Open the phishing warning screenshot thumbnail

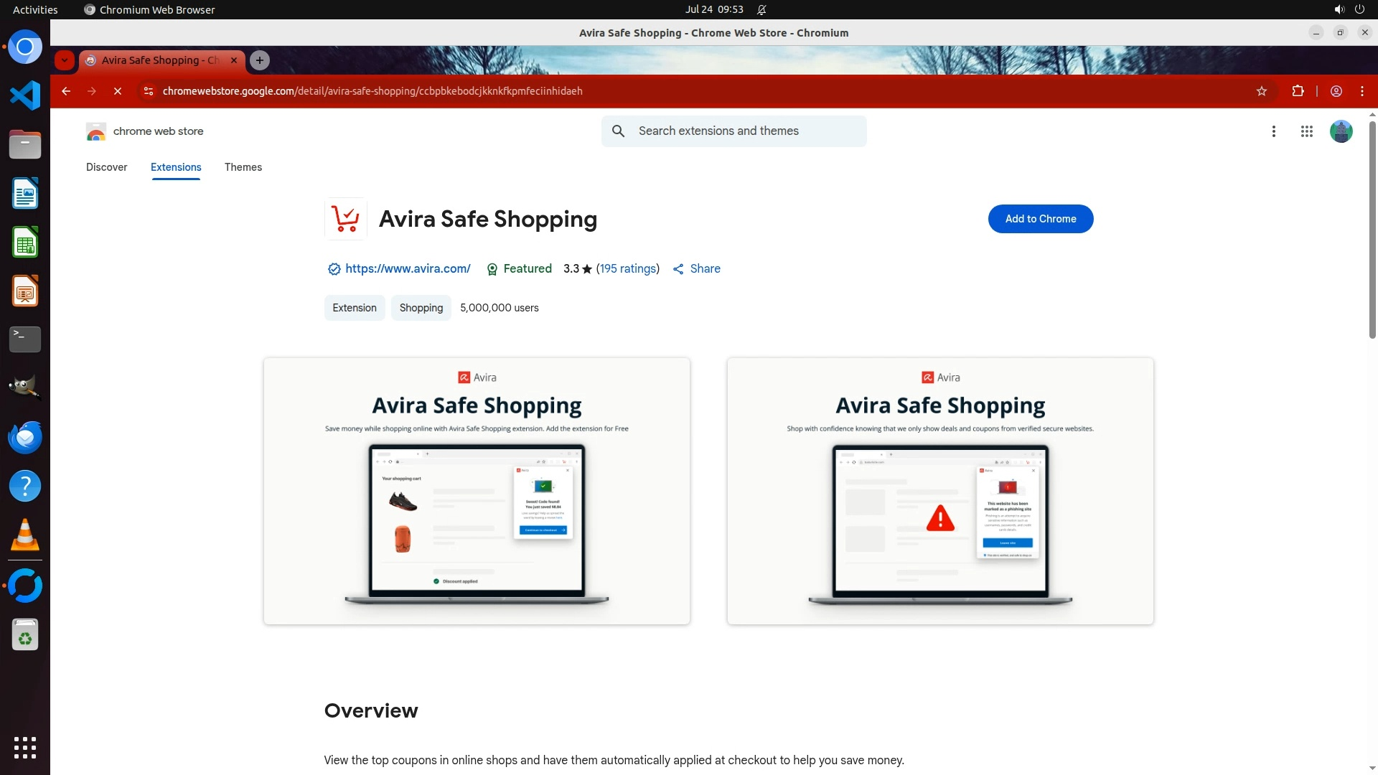pyautogui.click(x=940, y=491)
